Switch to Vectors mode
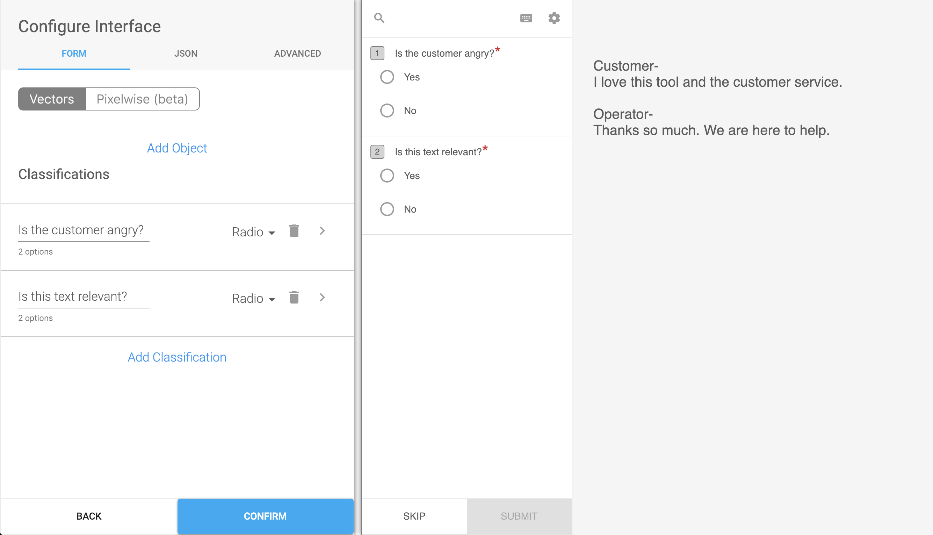 [x=52, y=99]
